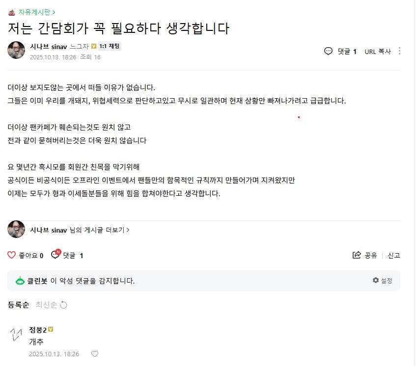
Task: Start a 1:1 채팅 with the author
Action: pyautogui.click(x=110, y=47)
